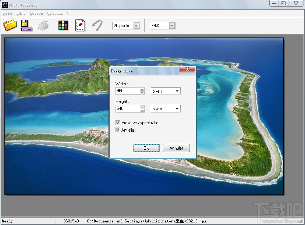Click inside the Width input field
305x225 pixels.
(127, 91)
